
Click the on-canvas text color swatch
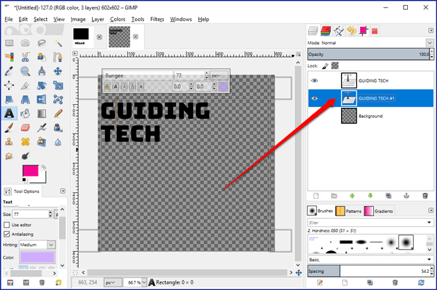[x=224, y=87]
